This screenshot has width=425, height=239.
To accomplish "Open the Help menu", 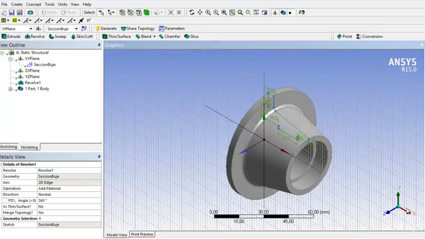I will pyautogui.click(x=87, y=5).
